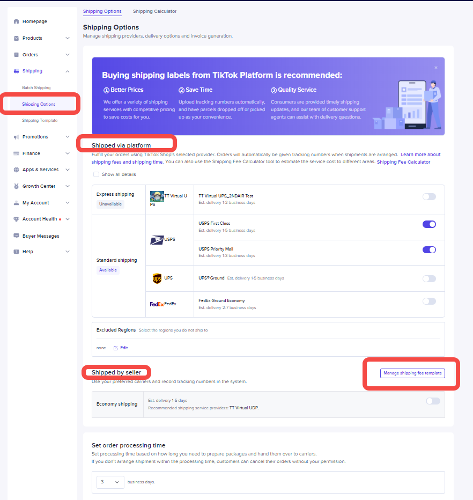Click the Orders sidebar icon
Screen dimensions: 473x500
pyautogui.click(x=16, y=55)
